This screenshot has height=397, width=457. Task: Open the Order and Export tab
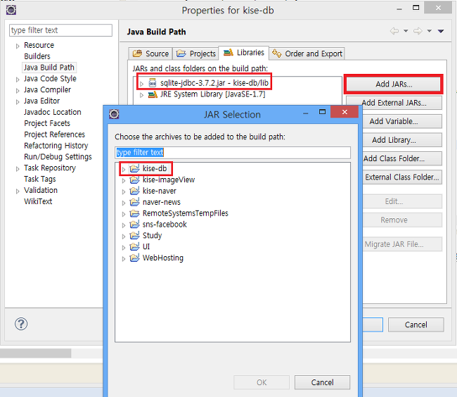(x=307, y=53)
